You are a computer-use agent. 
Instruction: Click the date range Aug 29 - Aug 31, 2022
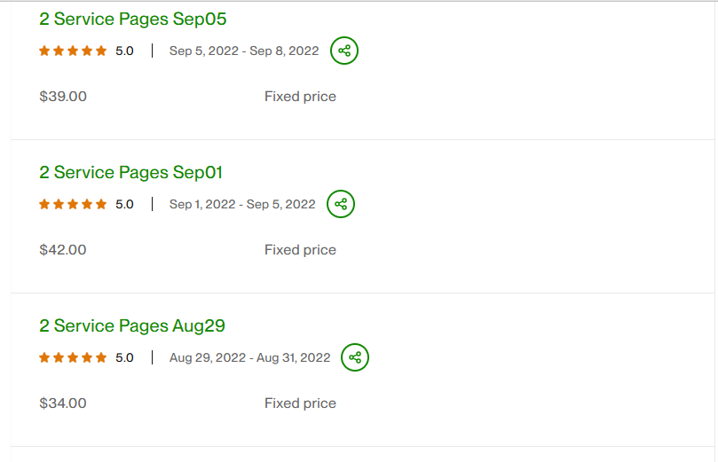pyautogui.click(x=249, y=357)
